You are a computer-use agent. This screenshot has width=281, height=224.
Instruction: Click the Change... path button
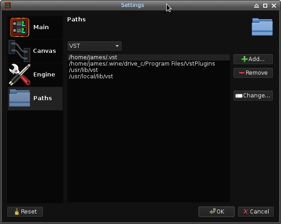coord(253,96)
